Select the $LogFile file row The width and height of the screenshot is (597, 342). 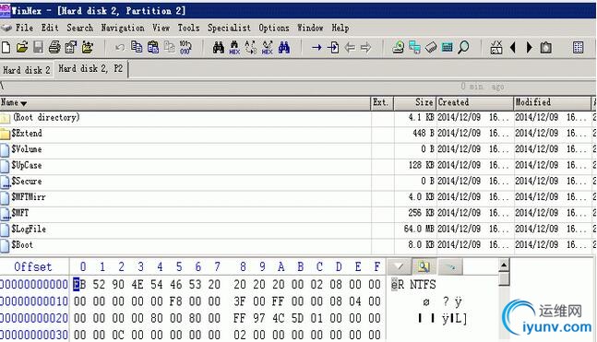coord(297,230)
